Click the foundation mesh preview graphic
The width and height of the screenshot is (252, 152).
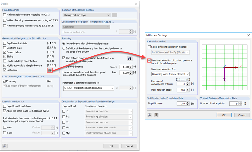(224, 67)
